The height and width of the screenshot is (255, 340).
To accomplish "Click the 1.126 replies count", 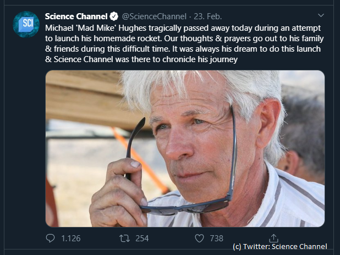I will point(70,239).
